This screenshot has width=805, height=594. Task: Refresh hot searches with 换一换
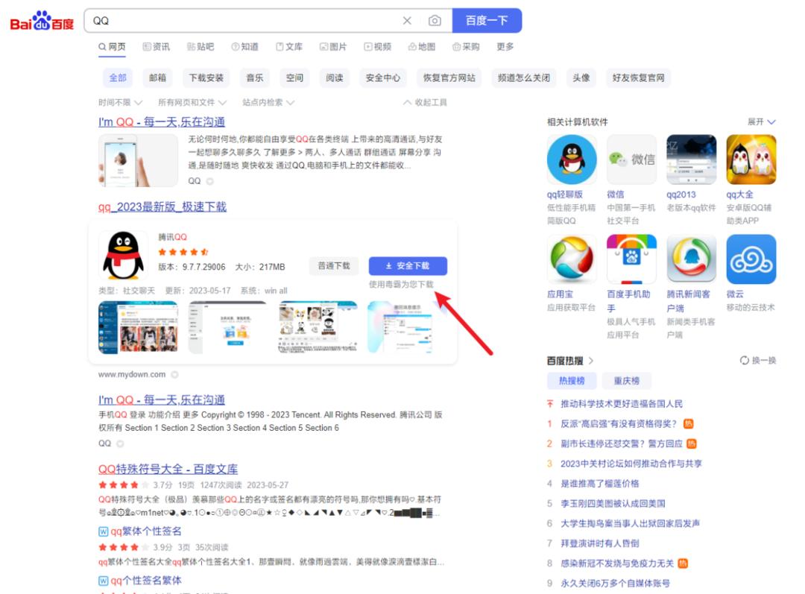(x=758, y=361)
